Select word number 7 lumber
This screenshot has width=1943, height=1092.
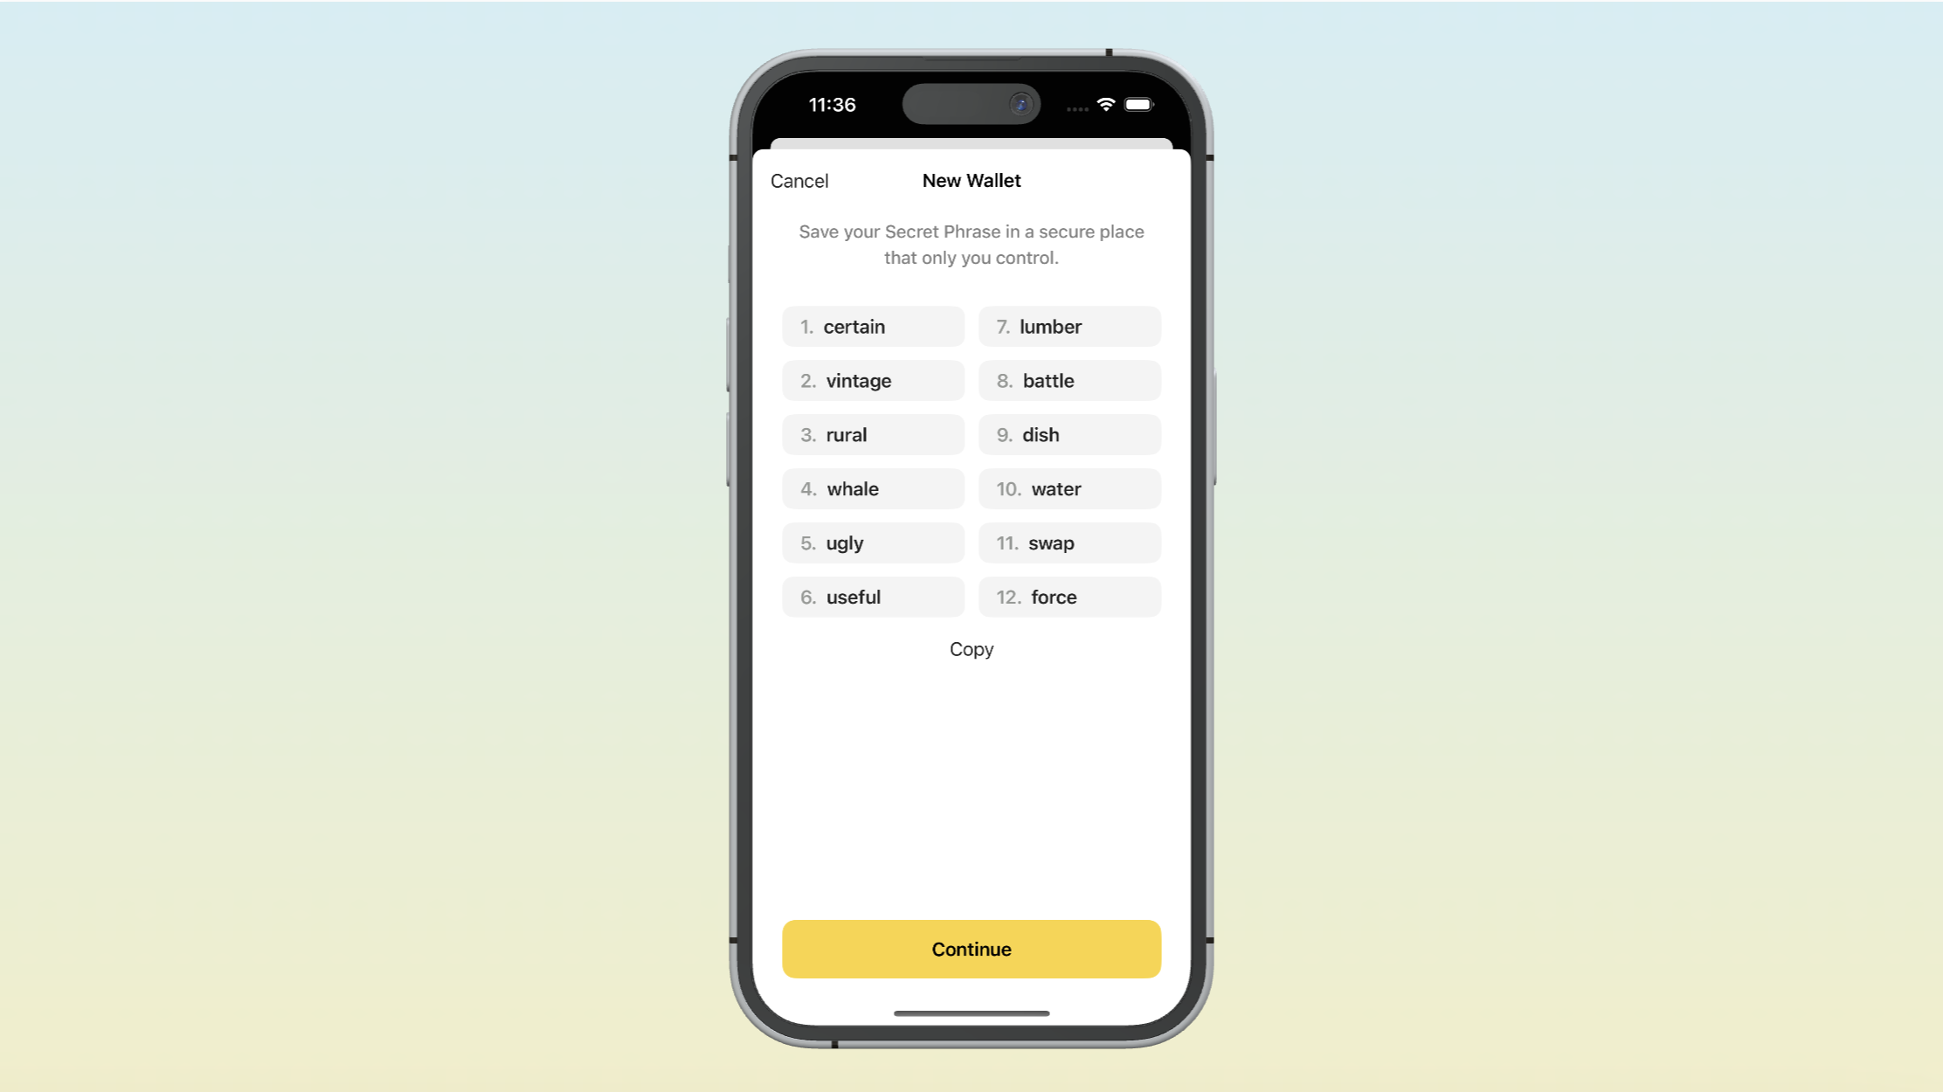1069,326
